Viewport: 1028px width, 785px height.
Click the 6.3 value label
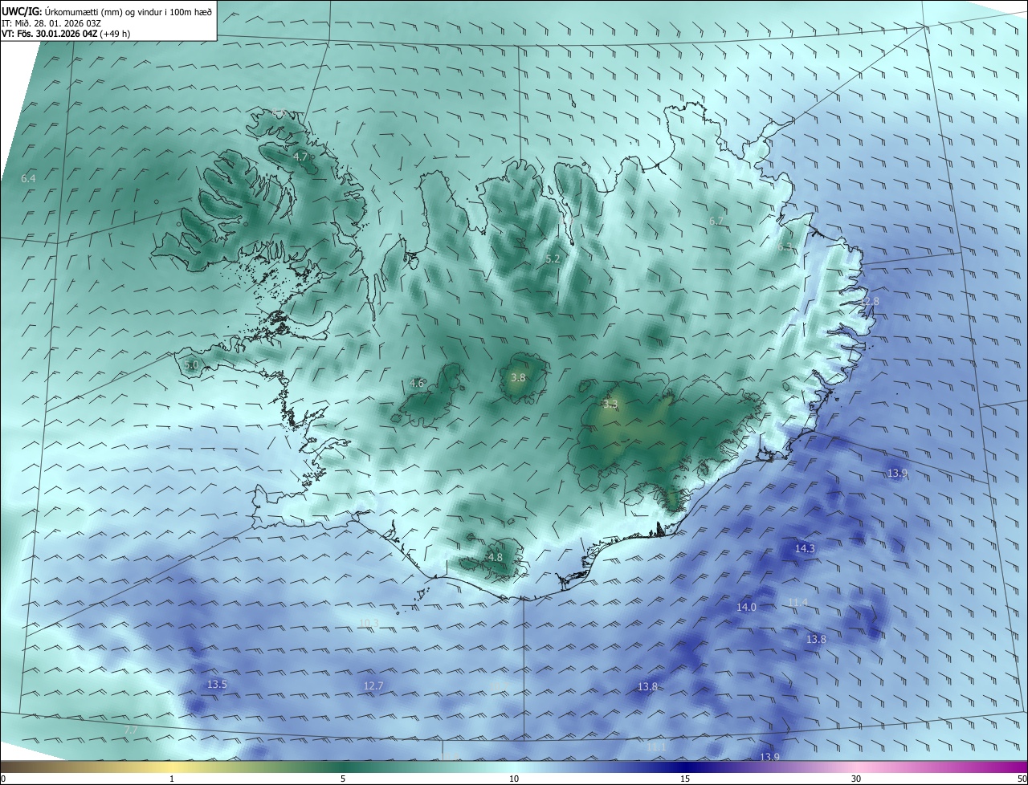click(x=785, y=247)
